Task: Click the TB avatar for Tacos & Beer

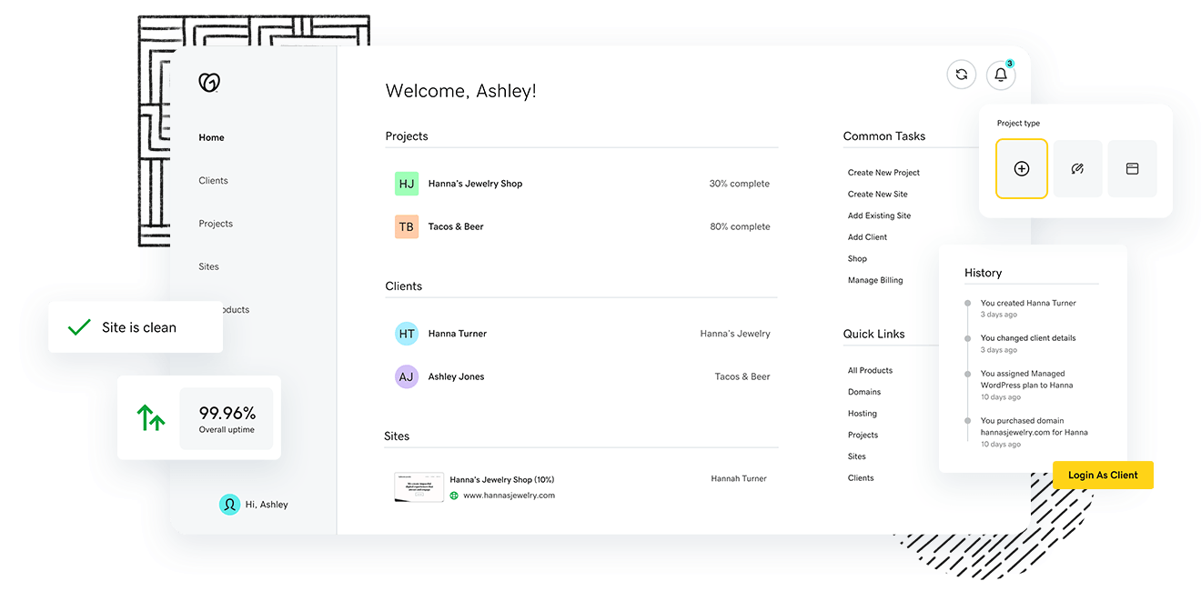Action: [x=407, y=226]
